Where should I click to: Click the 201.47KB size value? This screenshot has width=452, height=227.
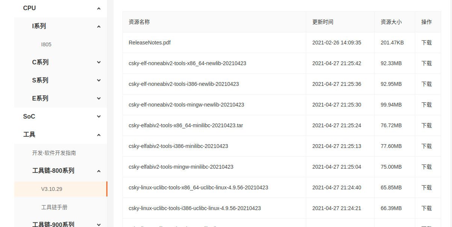coord(392,43)
